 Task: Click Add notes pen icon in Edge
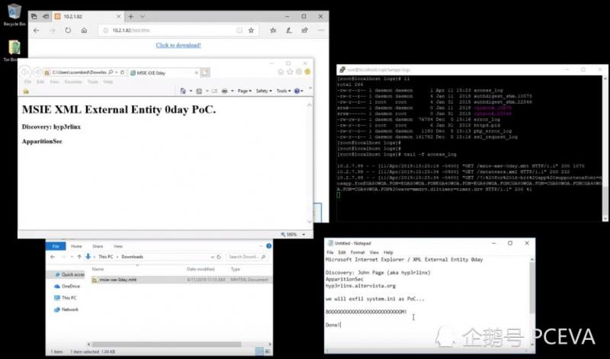(x=289, y=30)
